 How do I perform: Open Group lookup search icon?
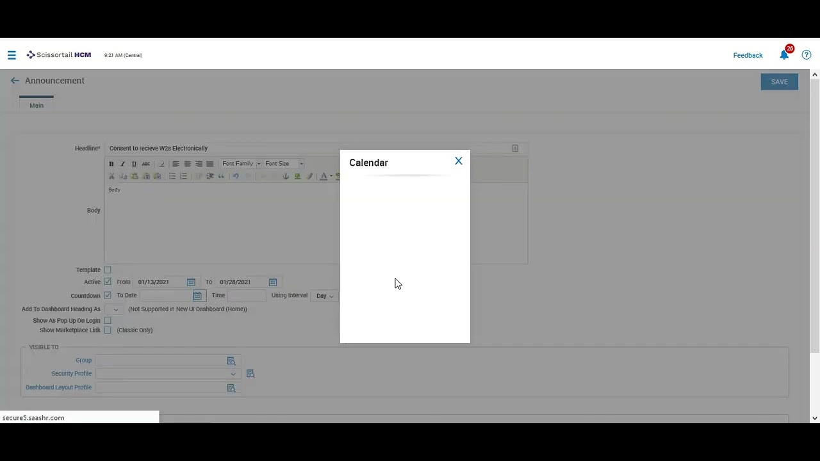[x=231, y=361]
